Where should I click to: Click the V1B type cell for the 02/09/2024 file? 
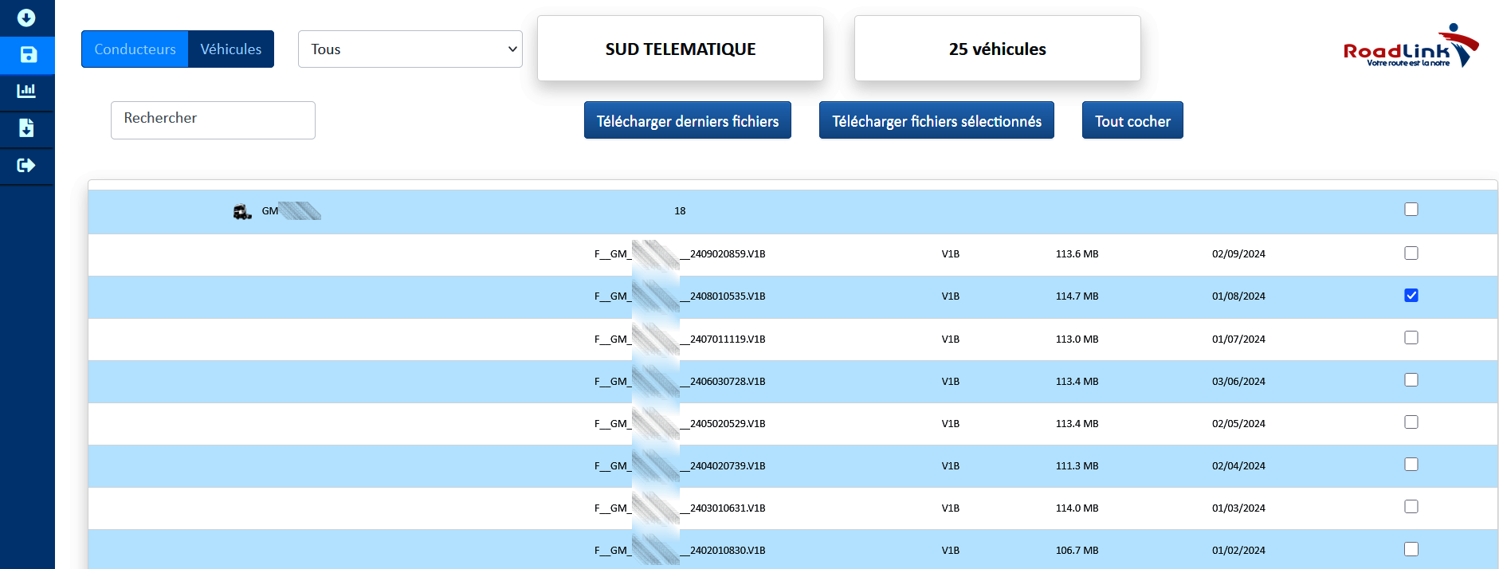(x=950, y=254)
